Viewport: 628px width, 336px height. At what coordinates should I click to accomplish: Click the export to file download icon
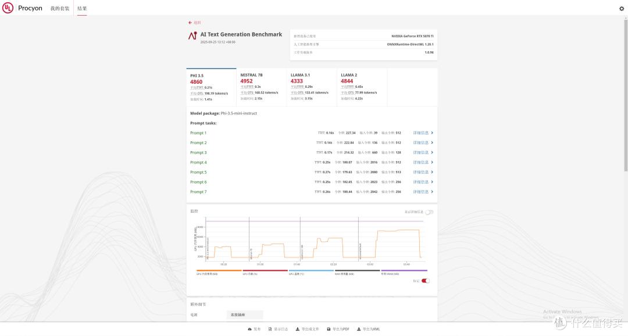point(298,329)
